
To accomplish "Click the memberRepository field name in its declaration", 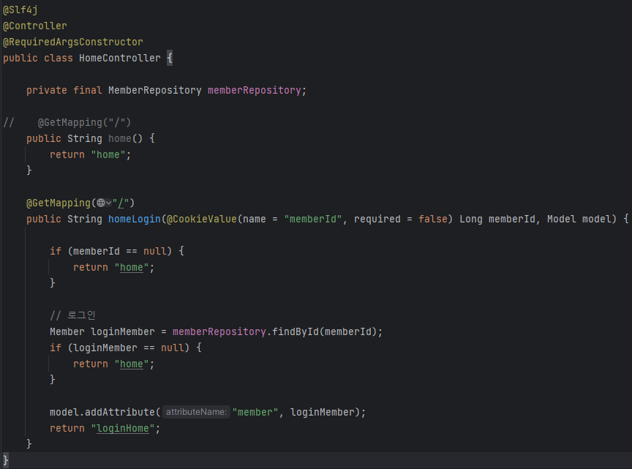I will coord(255,90).
